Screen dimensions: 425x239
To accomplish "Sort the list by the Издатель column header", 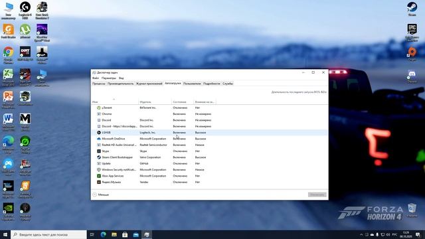I will pos(155,102).
